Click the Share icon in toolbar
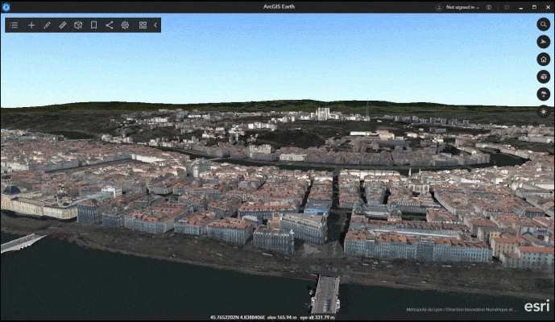This screenshot has width=555, height=322. (110, 25)
